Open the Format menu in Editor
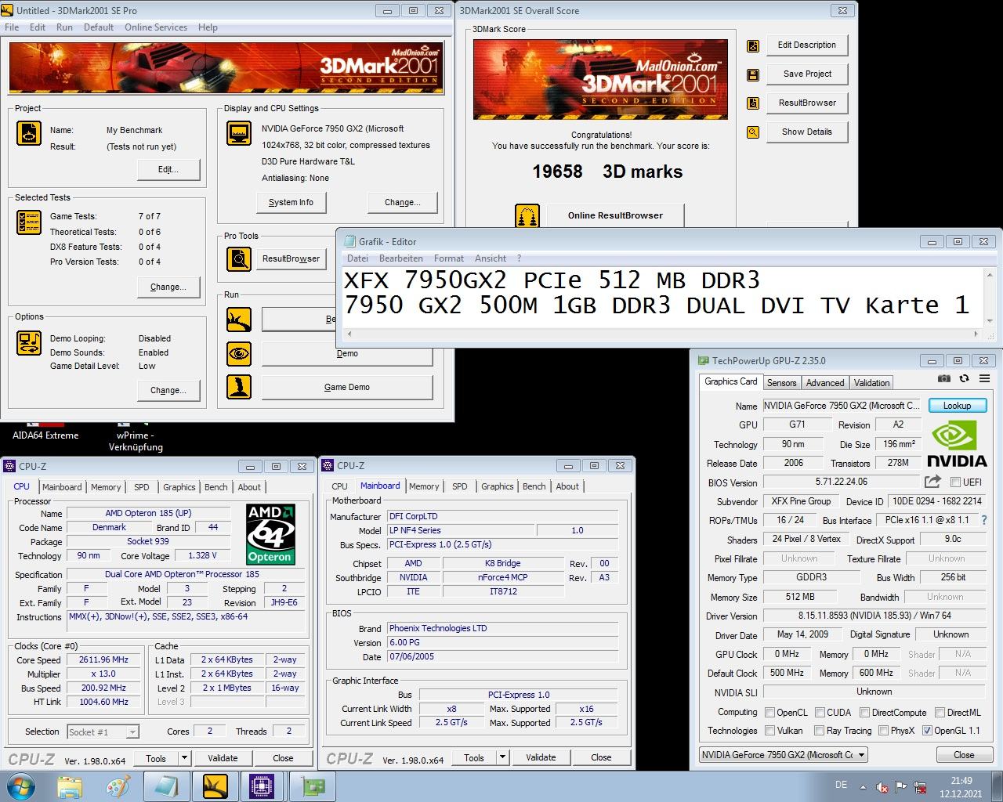Screen dimensions: 1003x802 click(x=449, y=258)
